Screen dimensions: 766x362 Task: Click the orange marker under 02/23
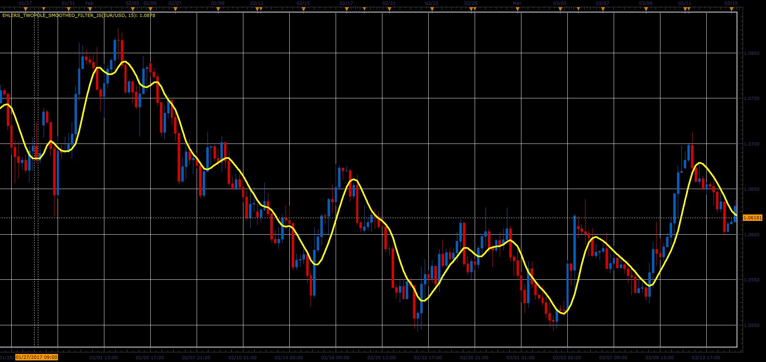(432, 9)
